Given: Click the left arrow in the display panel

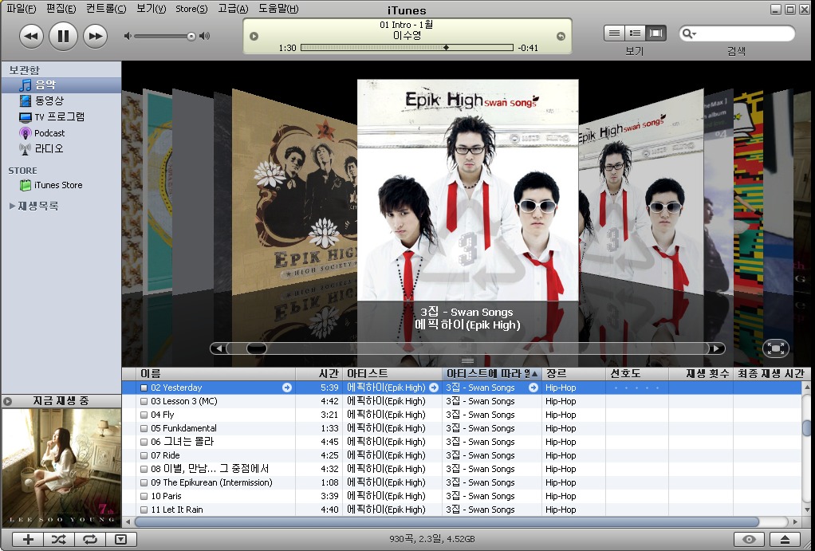Looking at the screenshot, I should 254,36.
